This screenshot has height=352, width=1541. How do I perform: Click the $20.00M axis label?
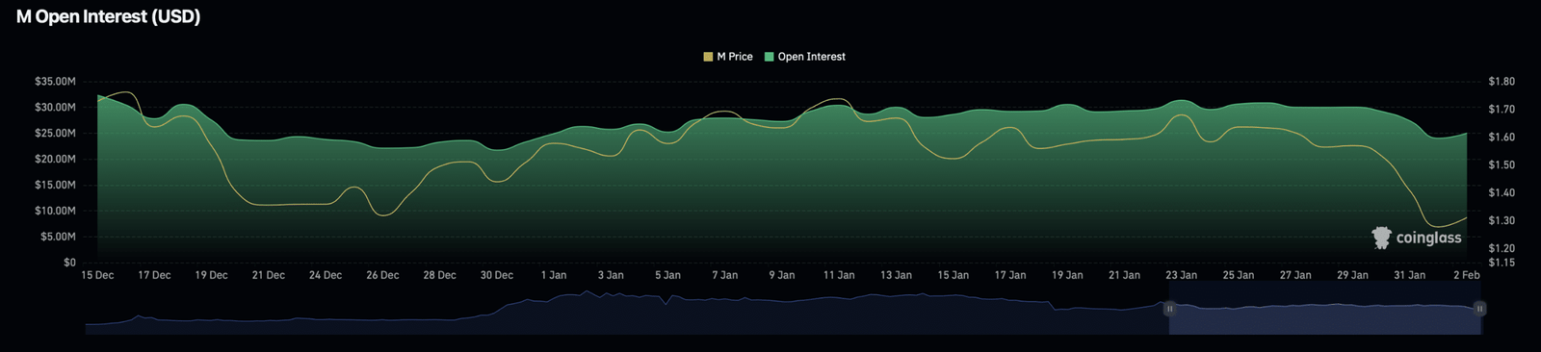55,160
